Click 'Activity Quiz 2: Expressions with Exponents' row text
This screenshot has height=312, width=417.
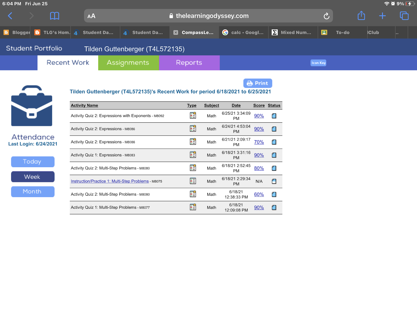tap(111, 116)
